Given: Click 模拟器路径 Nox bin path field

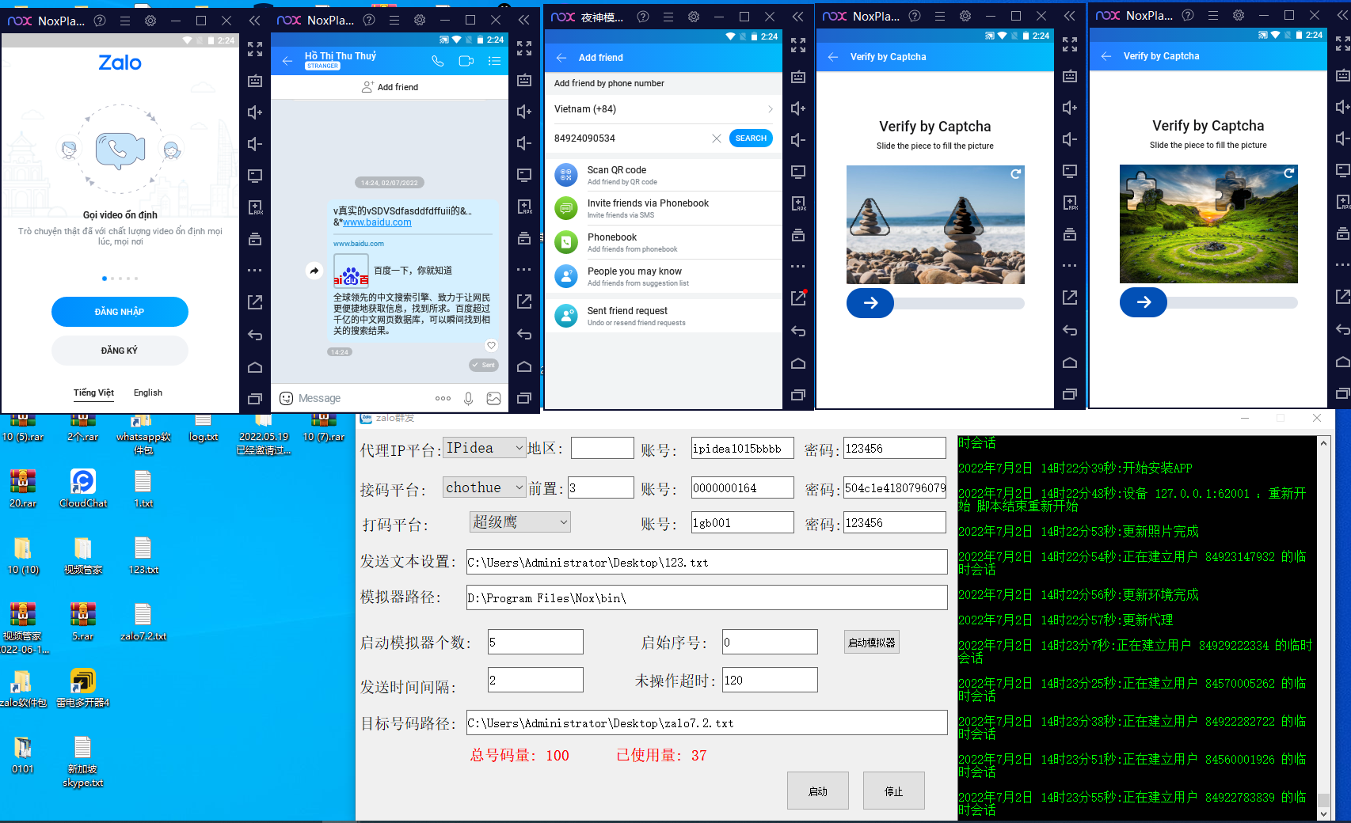Looking at the screenshot, I should click(x=706, y=597).
